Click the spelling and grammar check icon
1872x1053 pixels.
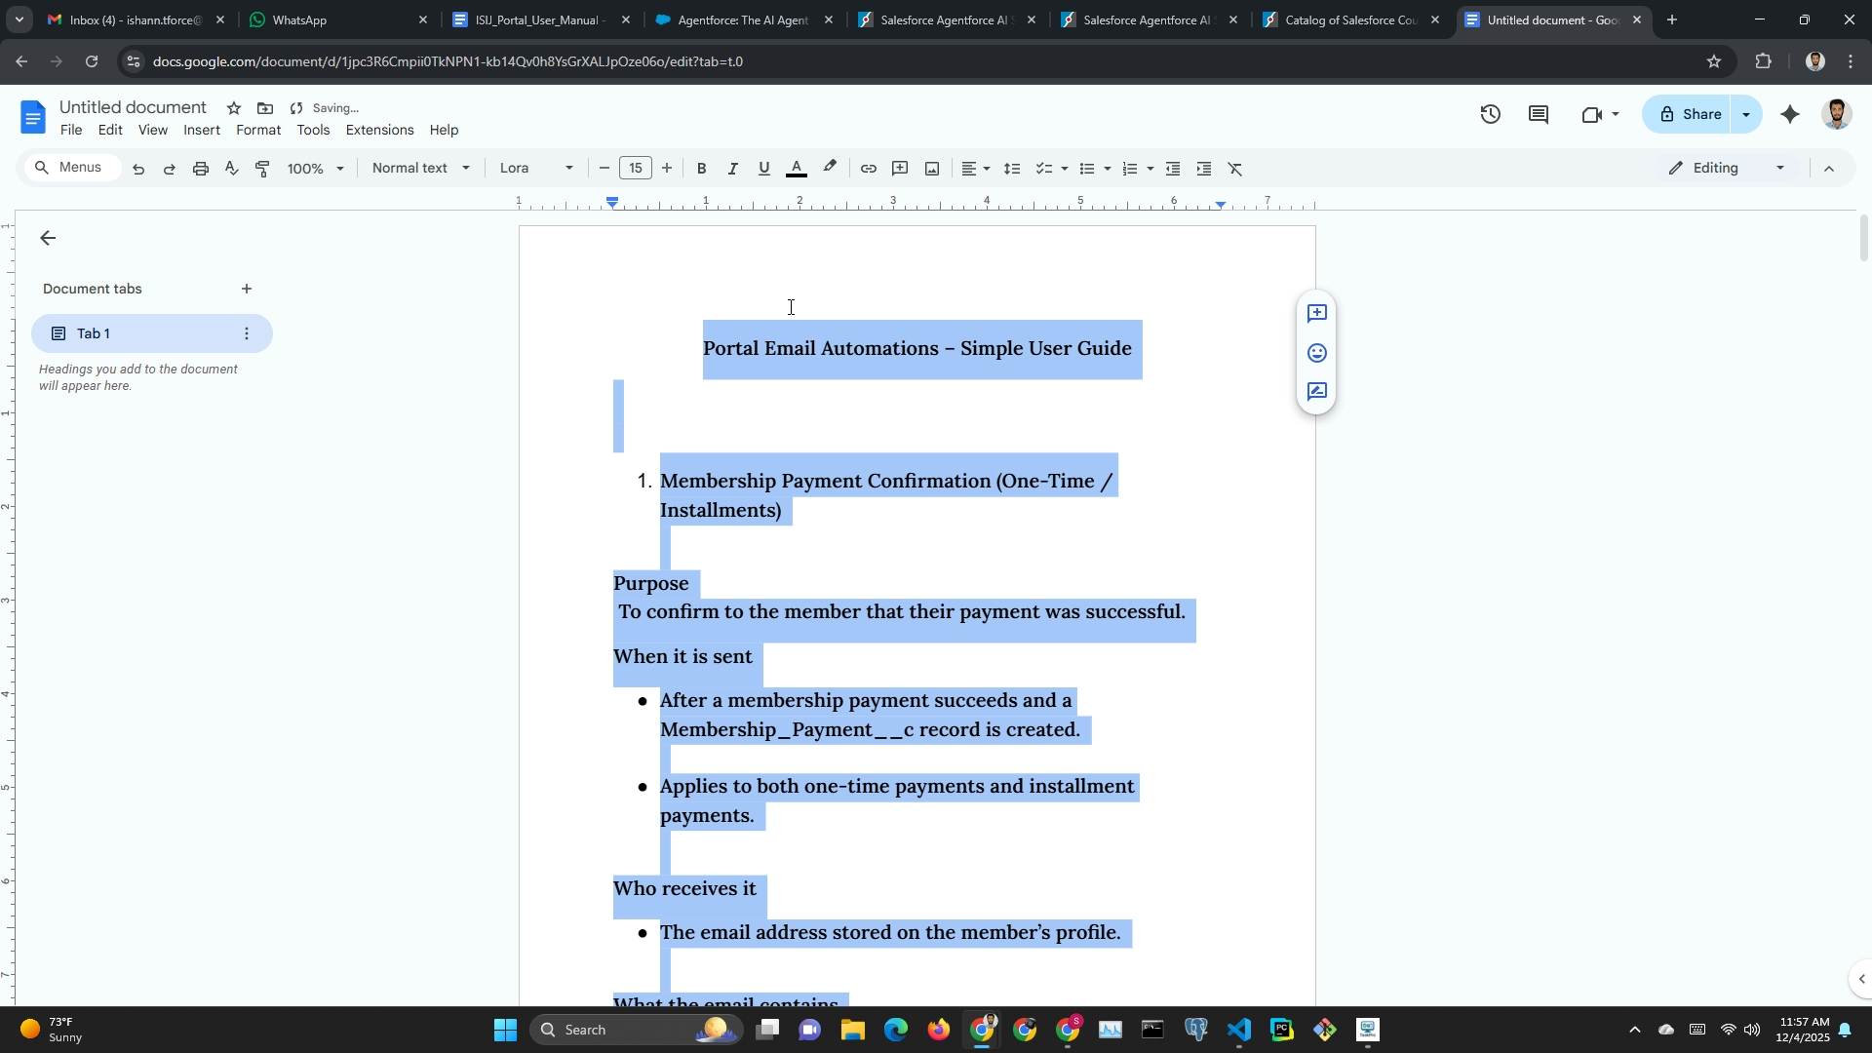click(231, 169)
